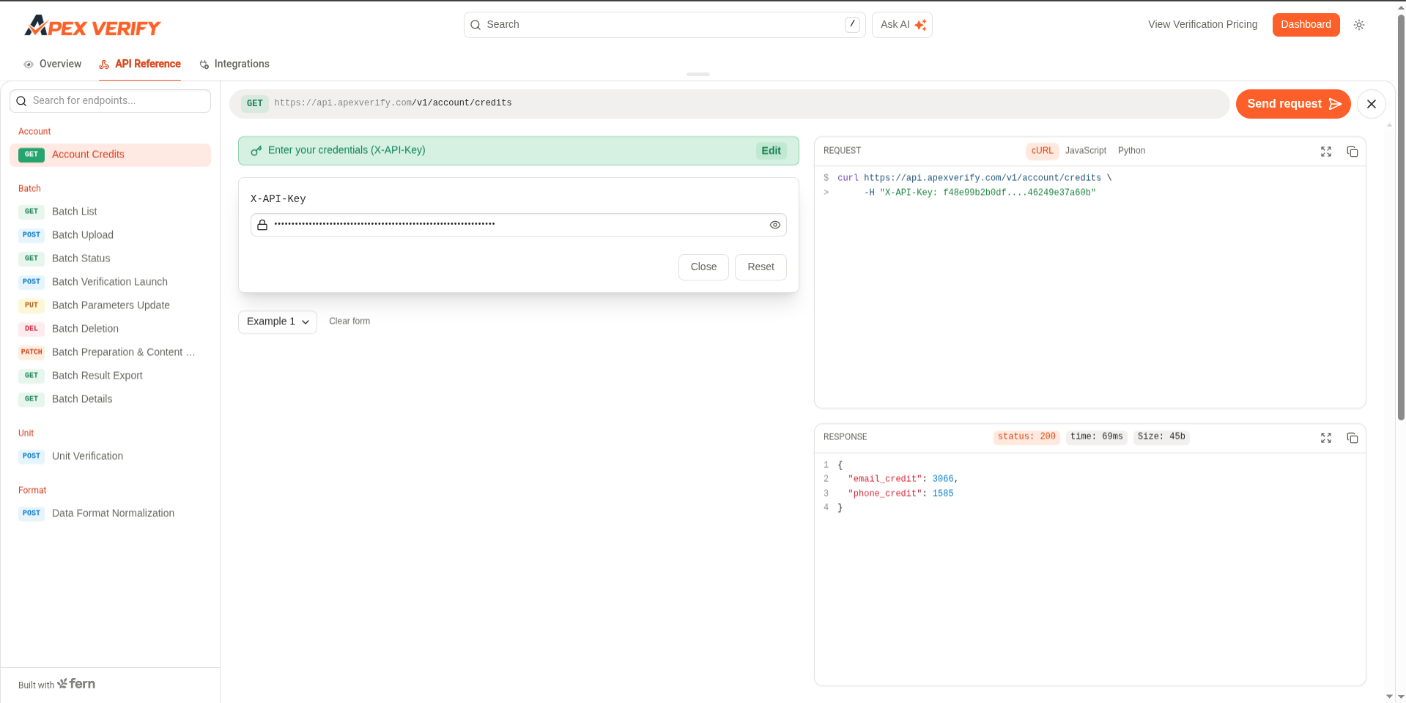The image size is (1406, 703).
Task: Select the JavaScript request tab
Action: click(1086, 151)
